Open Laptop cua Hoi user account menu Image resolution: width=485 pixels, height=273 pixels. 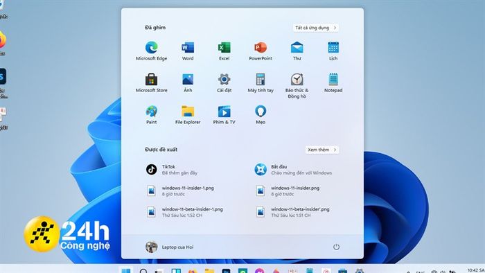pyautogui.click(x=170, y=247)
